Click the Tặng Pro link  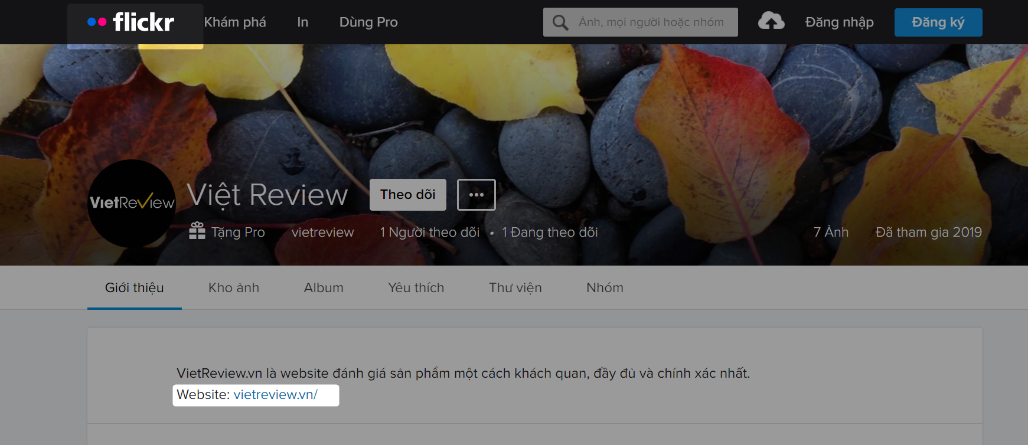238,233
